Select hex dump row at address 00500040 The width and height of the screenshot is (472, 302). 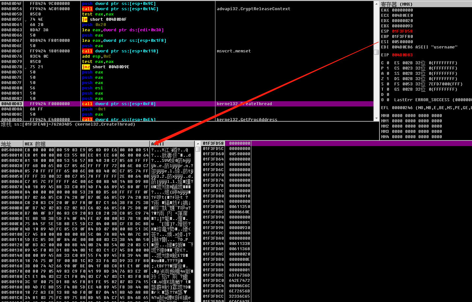coord(97,171)
